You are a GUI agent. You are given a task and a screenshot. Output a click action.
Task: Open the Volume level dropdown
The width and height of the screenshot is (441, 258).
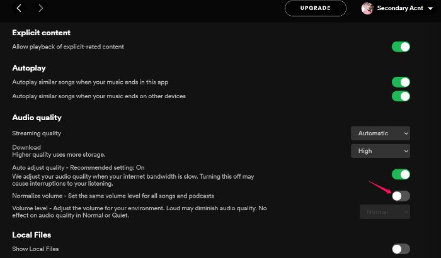click(x=384, y=212)
